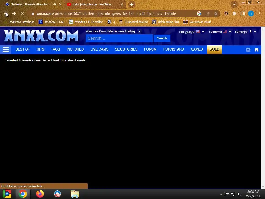Open Malware Database bookmark
Screen dimensions: 265x199
point(20,22)
